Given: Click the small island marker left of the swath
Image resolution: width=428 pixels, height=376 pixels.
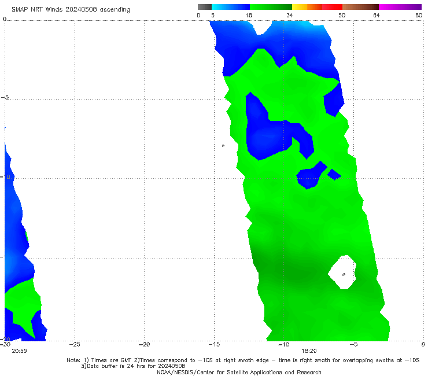Looking at the screenshot, I should tap(223, 146).
